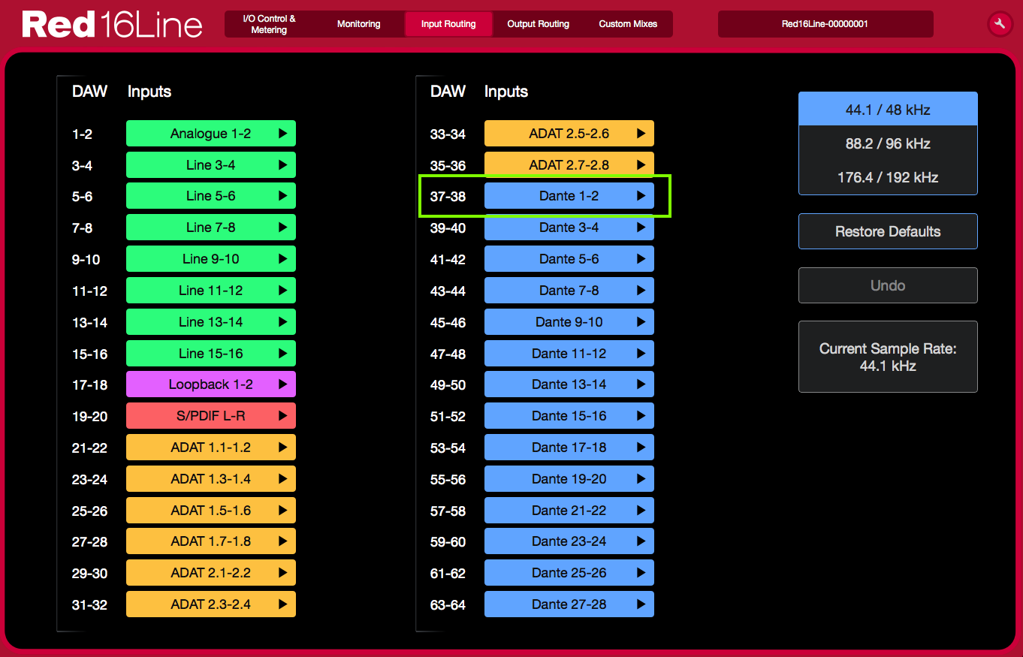The image size is (1023, 657).
Task: Open the Line 13-14 input dropdown
Action: pos(211,322)
